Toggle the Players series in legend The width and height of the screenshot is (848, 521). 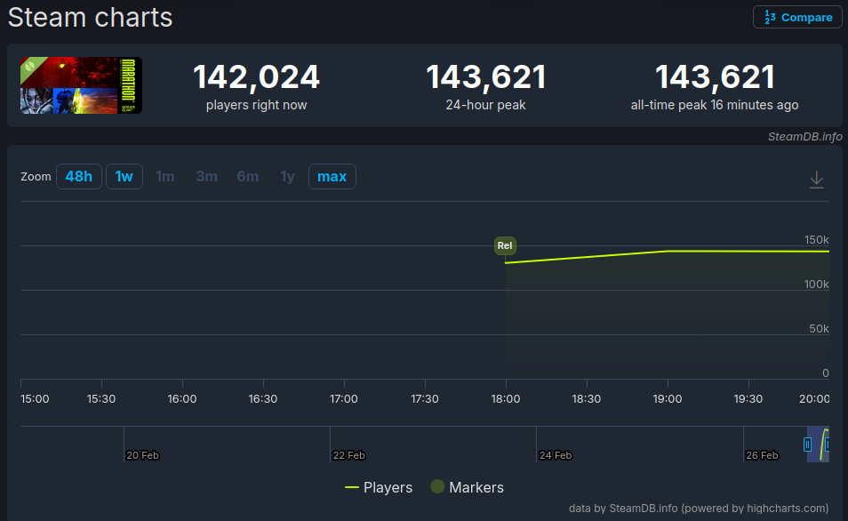click(379, 487)
